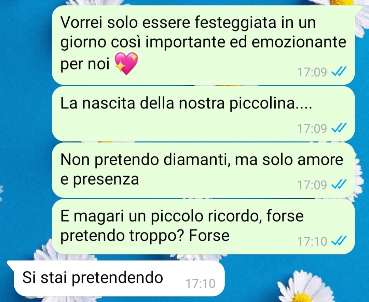Select the 'E magari un piccolo ricordo' message
The image size is (369, 302).
[203, 227]
